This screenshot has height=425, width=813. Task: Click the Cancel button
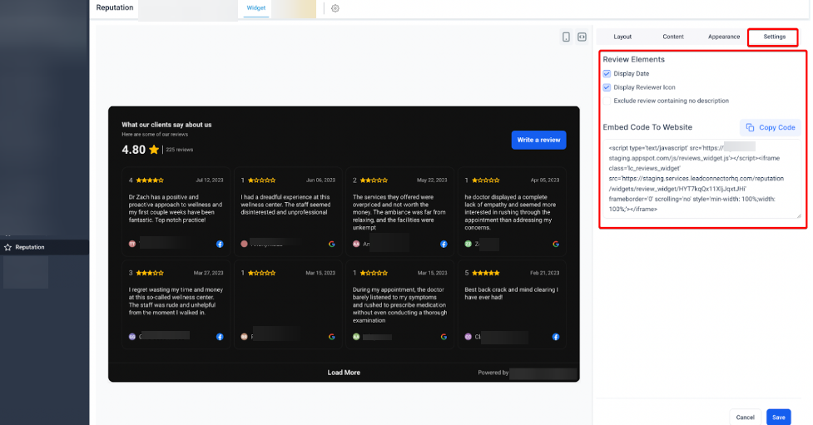coord(745,418)
